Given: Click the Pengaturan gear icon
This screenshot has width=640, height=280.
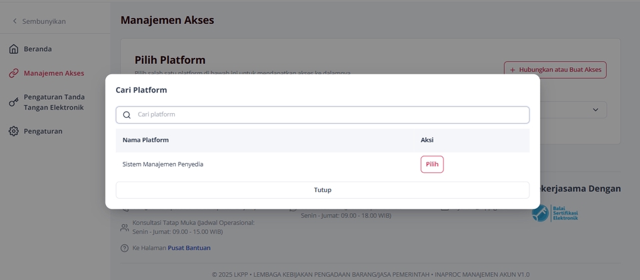Looking at the screenshot, I should click(x=14, y=131).
